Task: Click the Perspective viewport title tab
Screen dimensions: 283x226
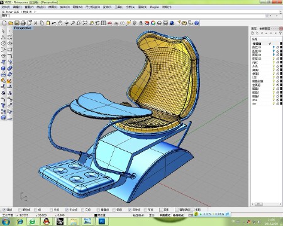Action: pyautogui.click(x=23, y=28)
